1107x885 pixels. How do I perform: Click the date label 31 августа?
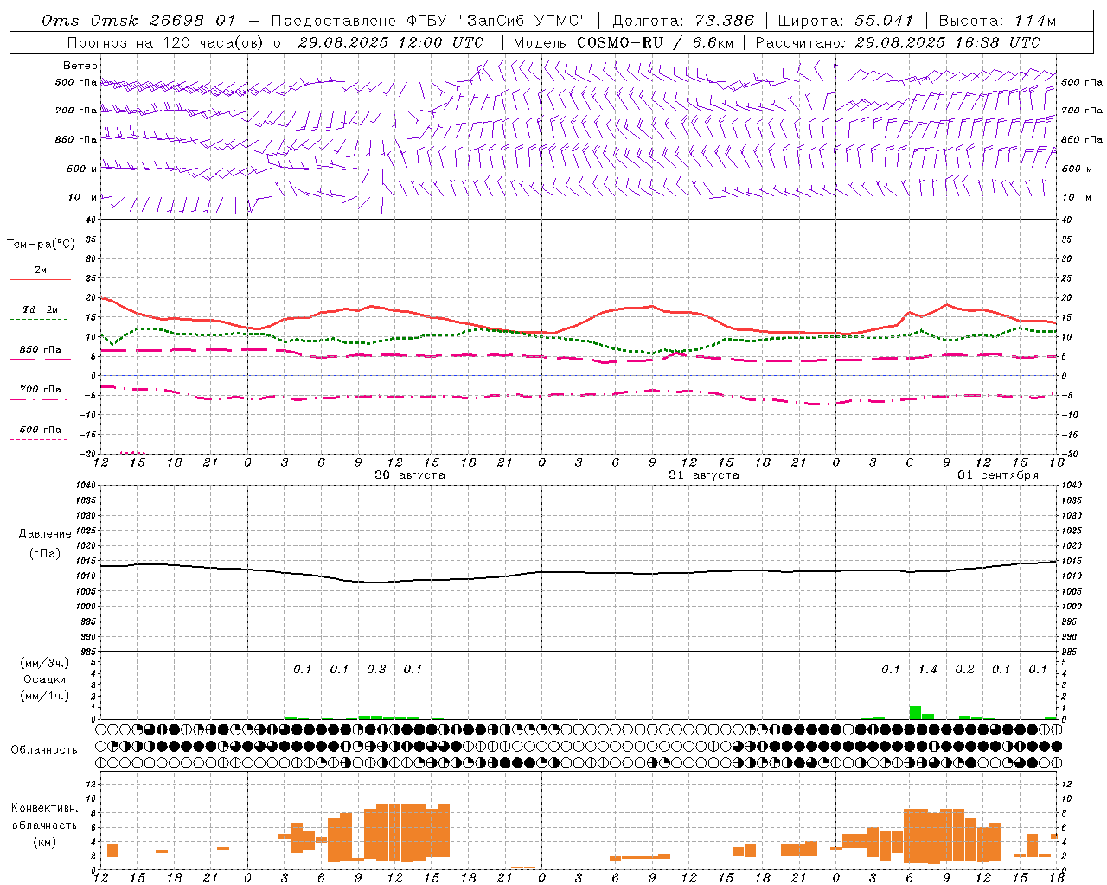[704, 475]
